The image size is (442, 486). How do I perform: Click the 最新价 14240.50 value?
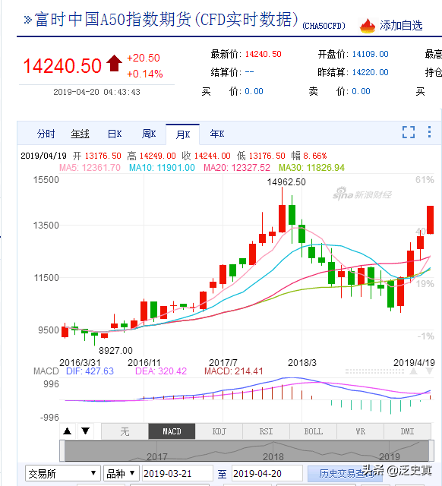click(x=264, y=54)
